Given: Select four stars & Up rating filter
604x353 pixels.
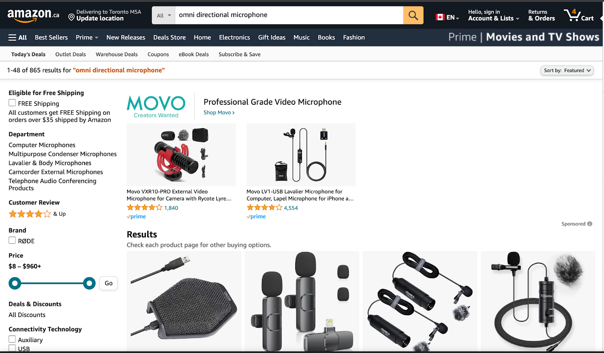Looking at the screenshot, I should [x=37, y=214].
